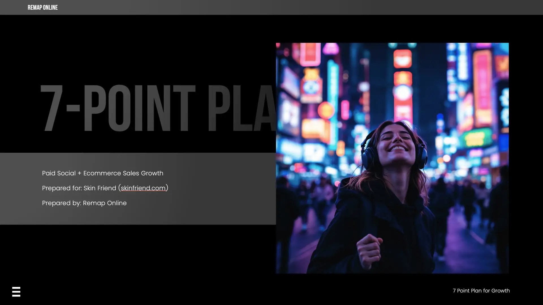
Task: Click the gray header bar at top
Action: pos(283,7)
